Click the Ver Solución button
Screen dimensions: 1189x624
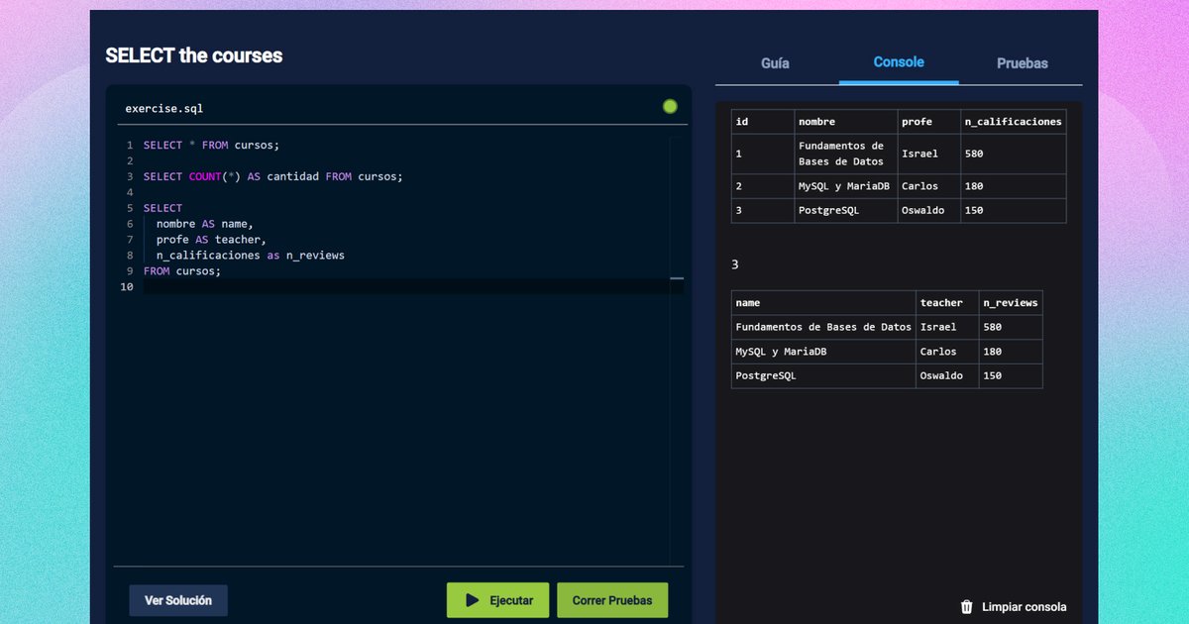[178, 600]
